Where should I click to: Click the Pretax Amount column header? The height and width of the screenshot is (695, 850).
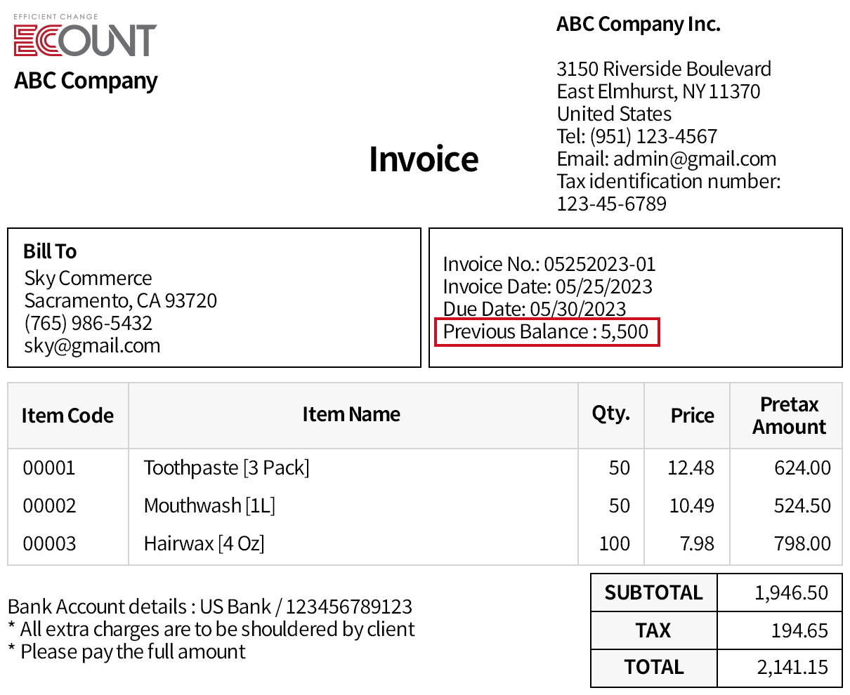click(x=789, y=416)
